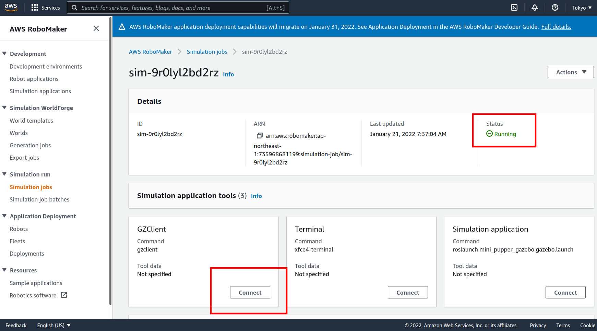The image size is (597, 331).
Task: Open the Services grid menu
Action: 45,8
